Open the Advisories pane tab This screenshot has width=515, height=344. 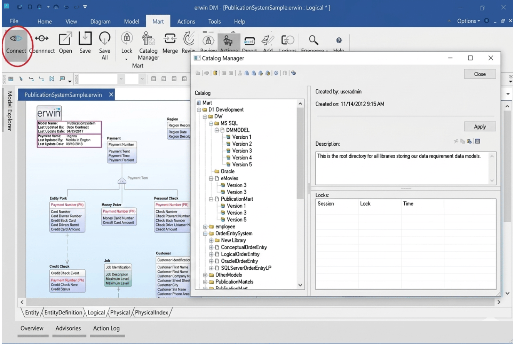[x=68, y=328]
